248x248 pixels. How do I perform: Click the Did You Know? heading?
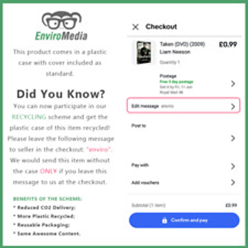pyautogui.click(x=61, y=94)
